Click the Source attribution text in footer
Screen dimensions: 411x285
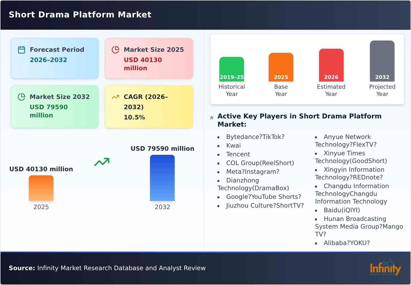coord(107,268)
